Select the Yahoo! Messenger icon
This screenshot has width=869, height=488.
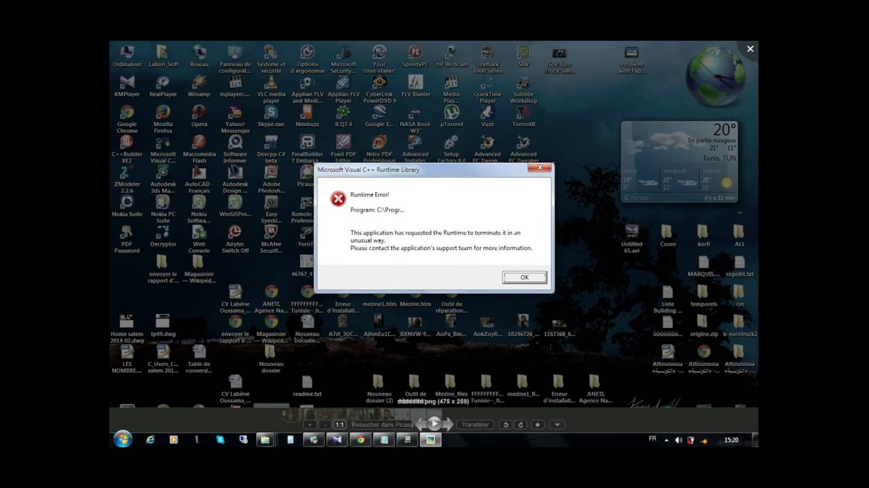pos(235,120)
